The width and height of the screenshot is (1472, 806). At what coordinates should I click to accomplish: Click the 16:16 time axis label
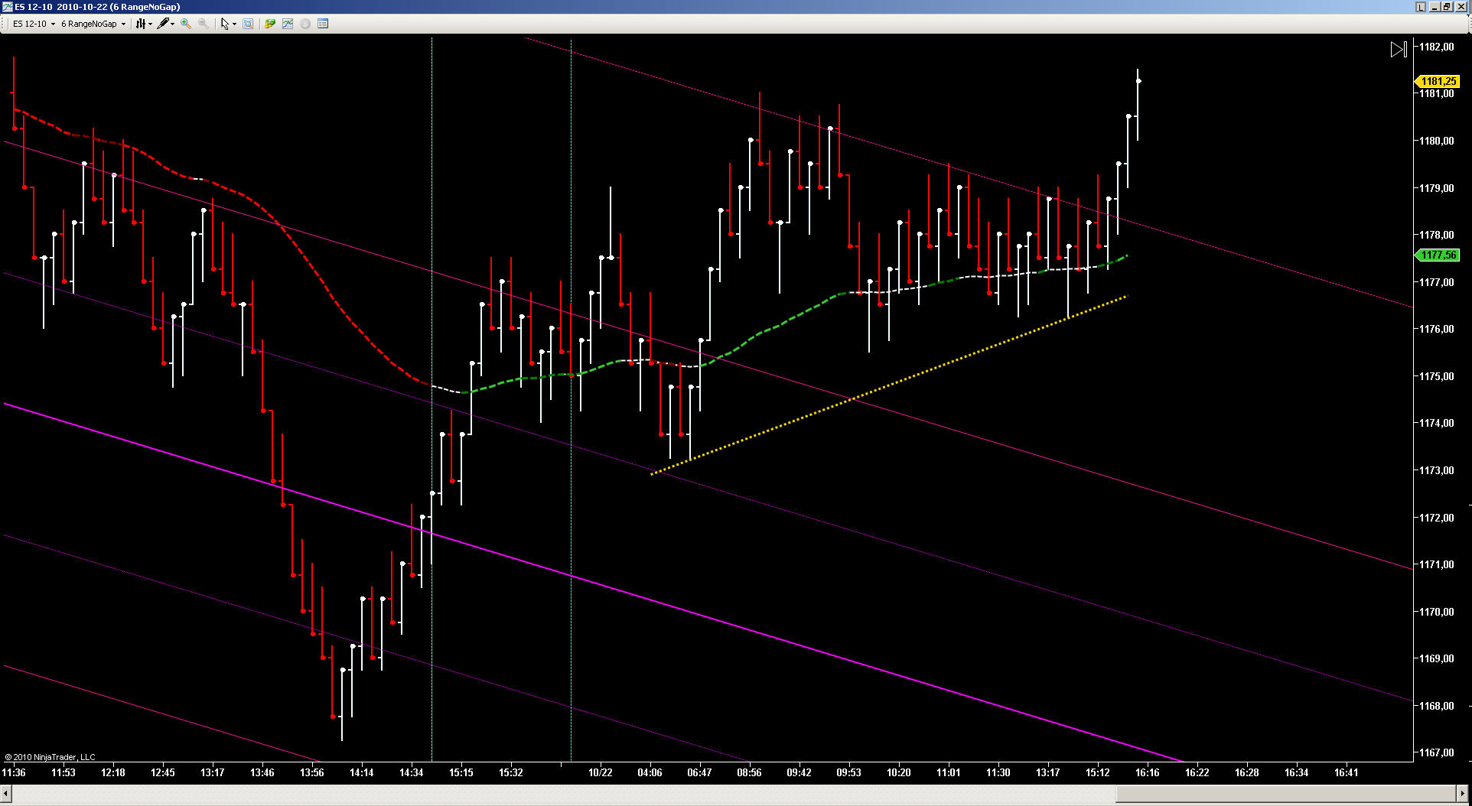click(x=1148, y=772)
